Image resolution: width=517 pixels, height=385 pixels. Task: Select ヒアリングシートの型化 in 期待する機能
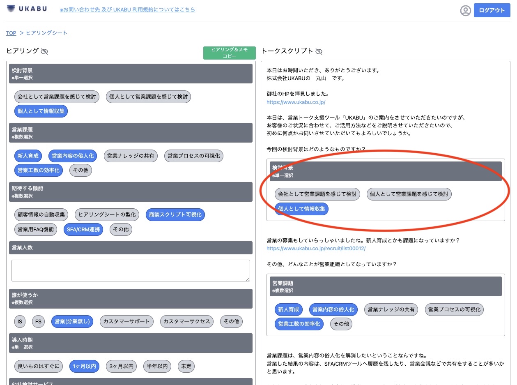[x=107, y=214]
